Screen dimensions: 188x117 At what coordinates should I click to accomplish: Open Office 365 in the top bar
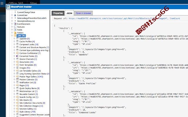[x=16, y=3]
